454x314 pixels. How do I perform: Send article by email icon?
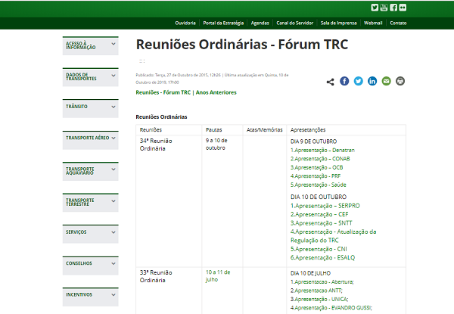click(387, 81)
